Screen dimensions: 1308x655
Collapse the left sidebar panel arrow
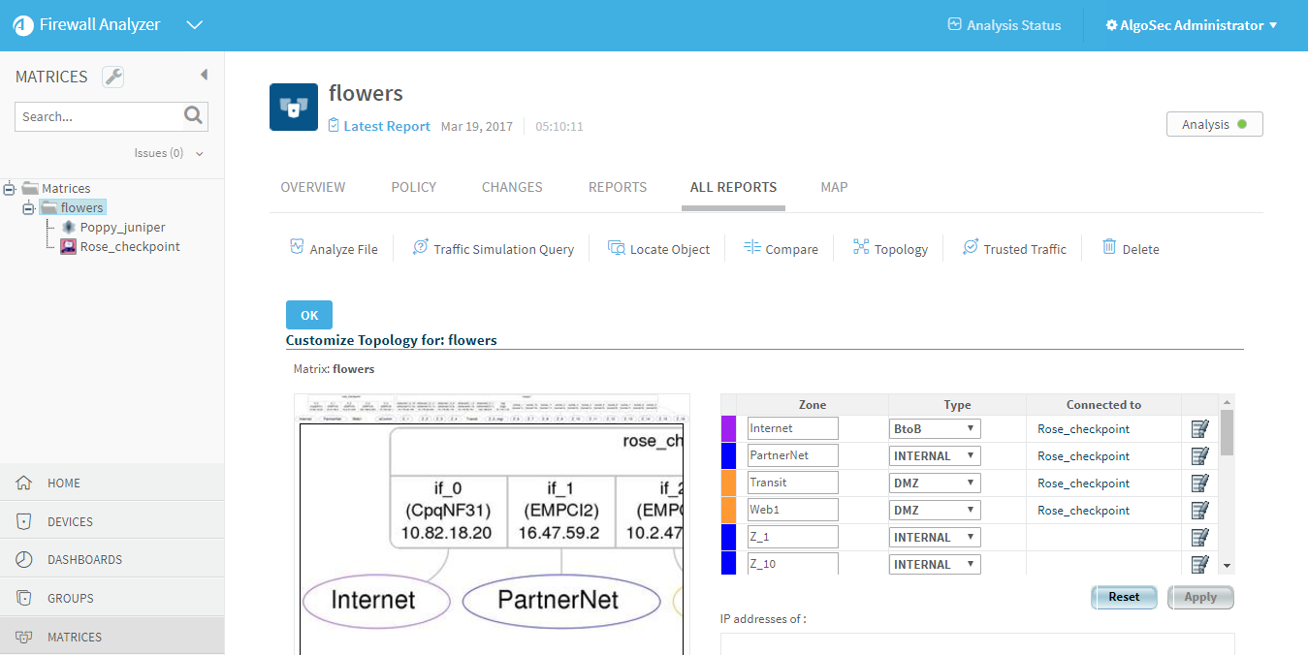(204, 75)
